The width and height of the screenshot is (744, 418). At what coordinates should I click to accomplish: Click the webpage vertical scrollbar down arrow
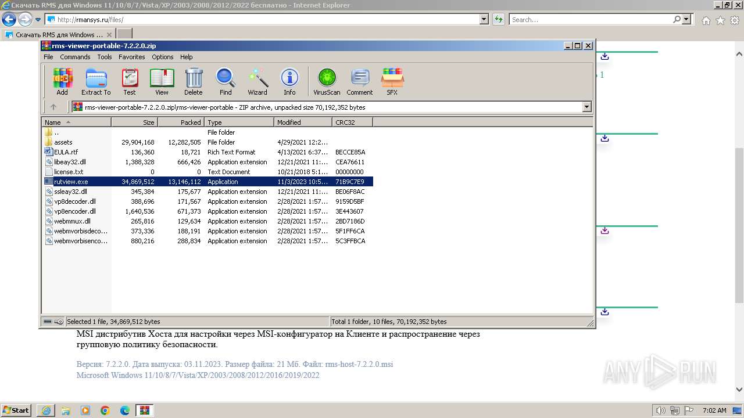click(739, 390)
